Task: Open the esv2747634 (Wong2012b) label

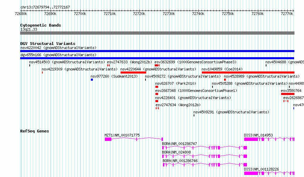Action: [x=178, y=105]
